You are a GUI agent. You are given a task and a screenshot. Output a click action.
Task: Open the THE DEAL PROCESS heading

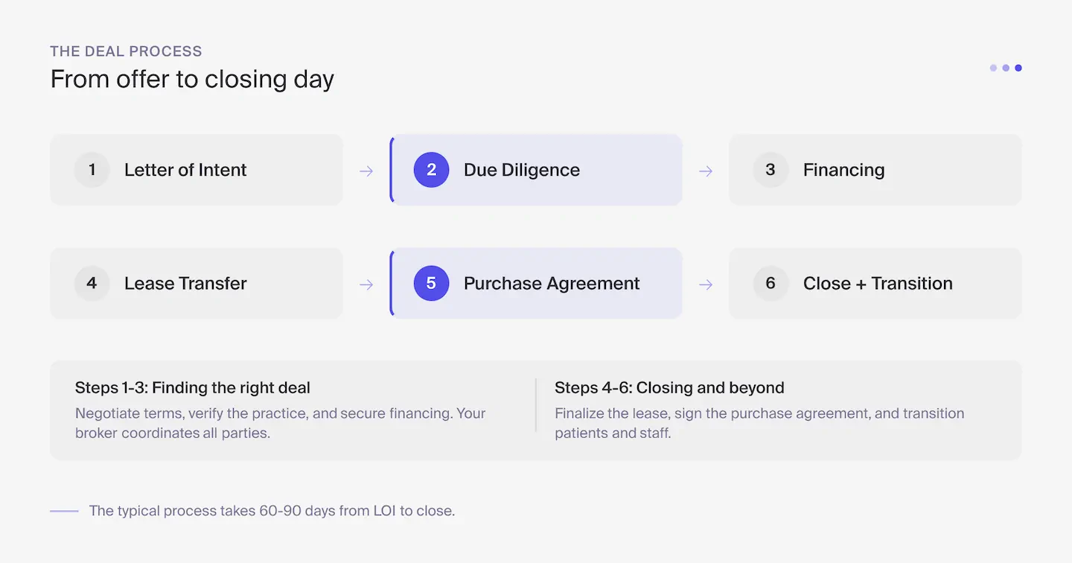[x=126, y=51]
